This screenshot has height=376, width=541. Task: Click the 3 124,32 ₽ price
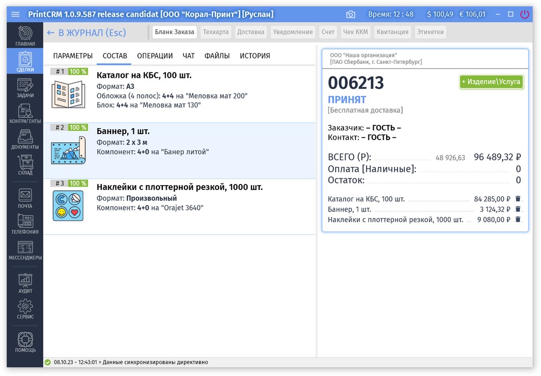(495, 209)
